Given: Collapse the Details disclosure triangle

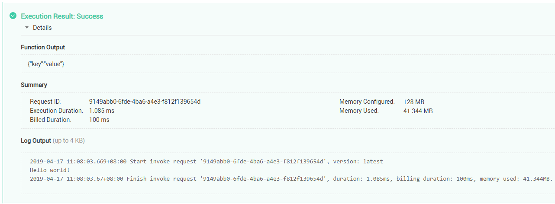Looking at the screenshot, I should coord(27,28).
